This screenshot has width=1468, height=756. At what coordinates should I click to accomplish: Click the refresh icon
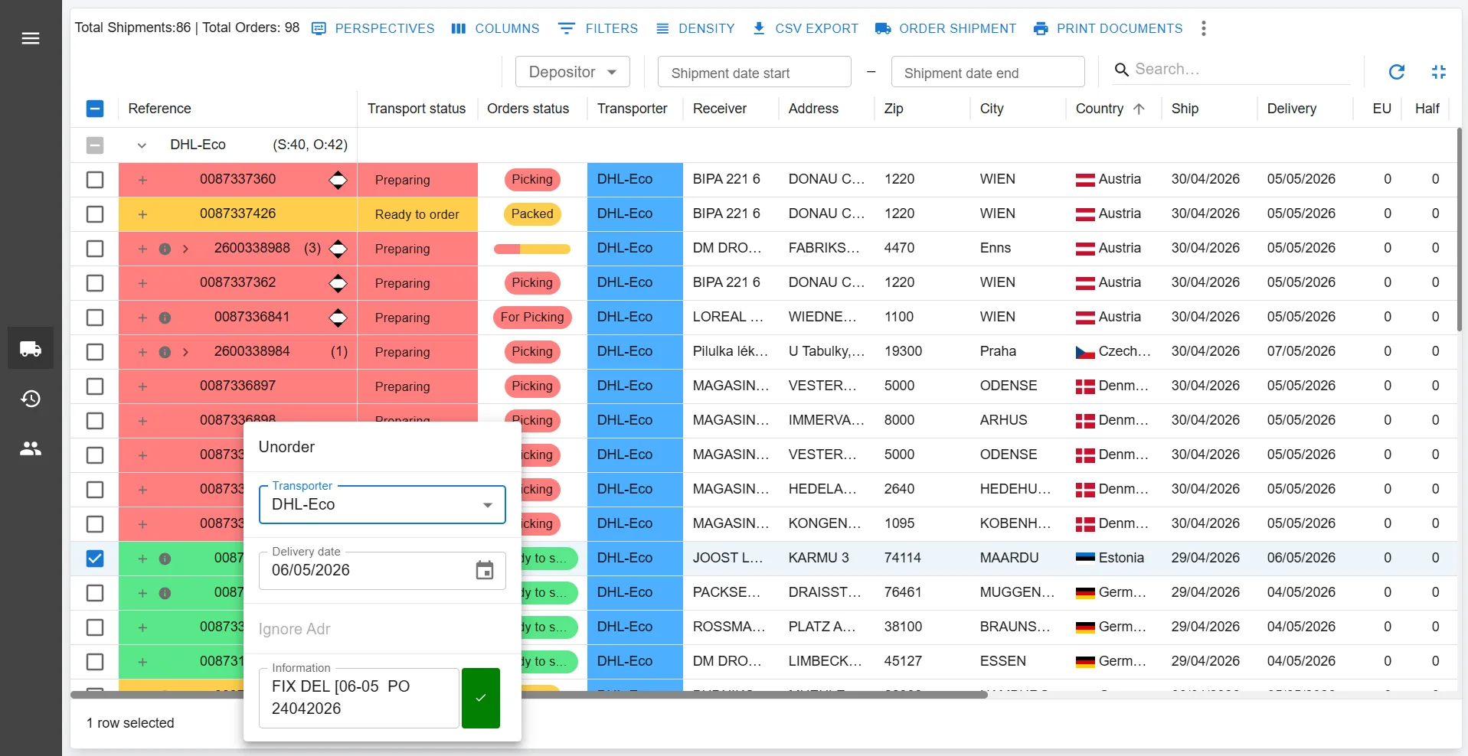1397,72
